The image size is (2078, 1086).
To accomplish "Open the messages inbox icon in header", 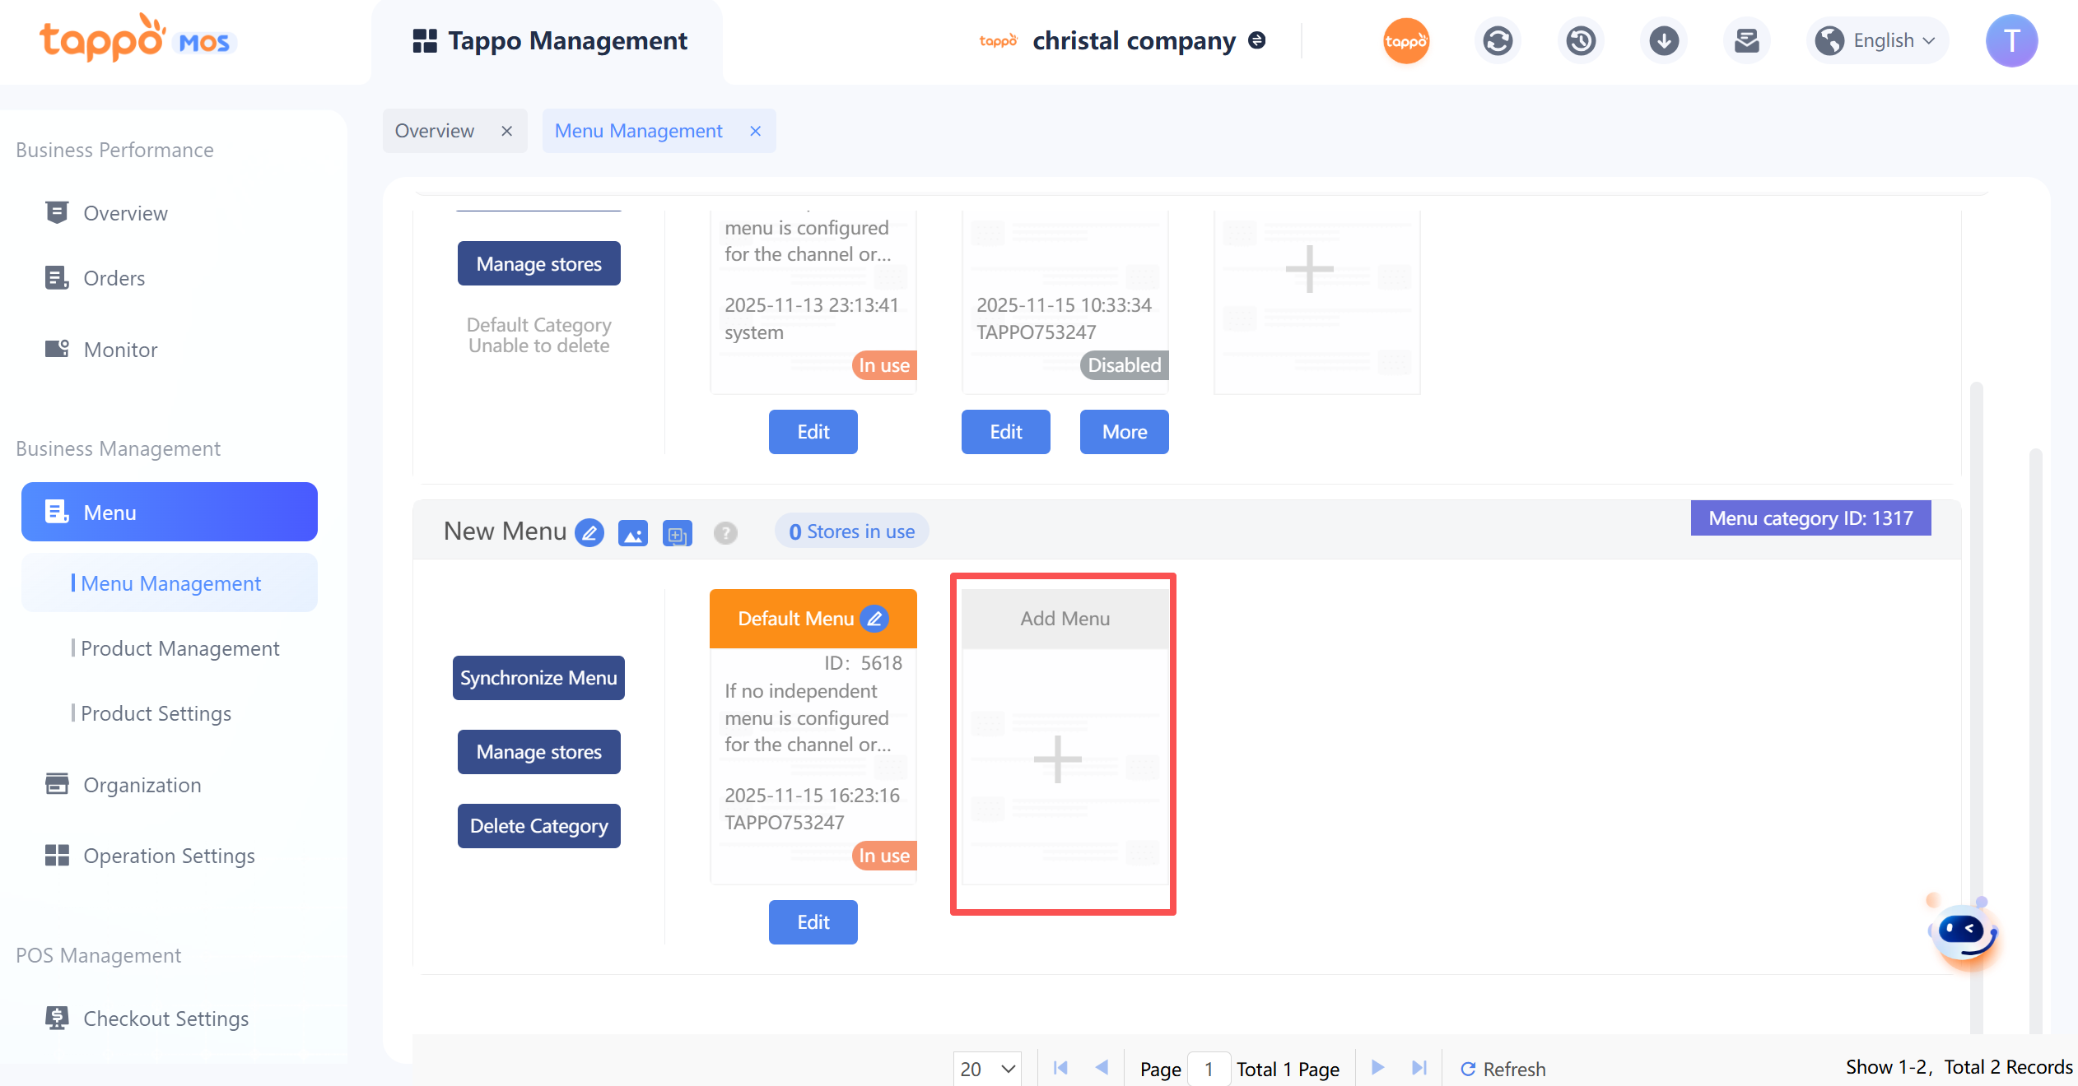I will 1746,40.
